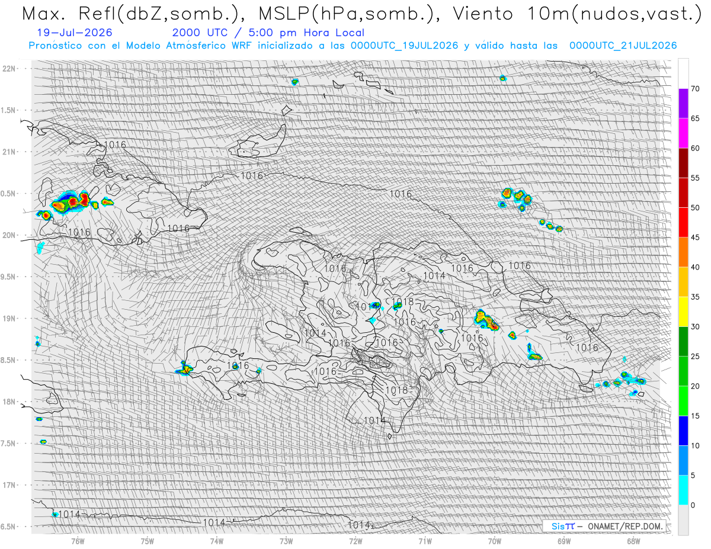Click the latitude axis label '17N'
The width and height of the screenshot is (711, 549).
click(x=9, y=485)
